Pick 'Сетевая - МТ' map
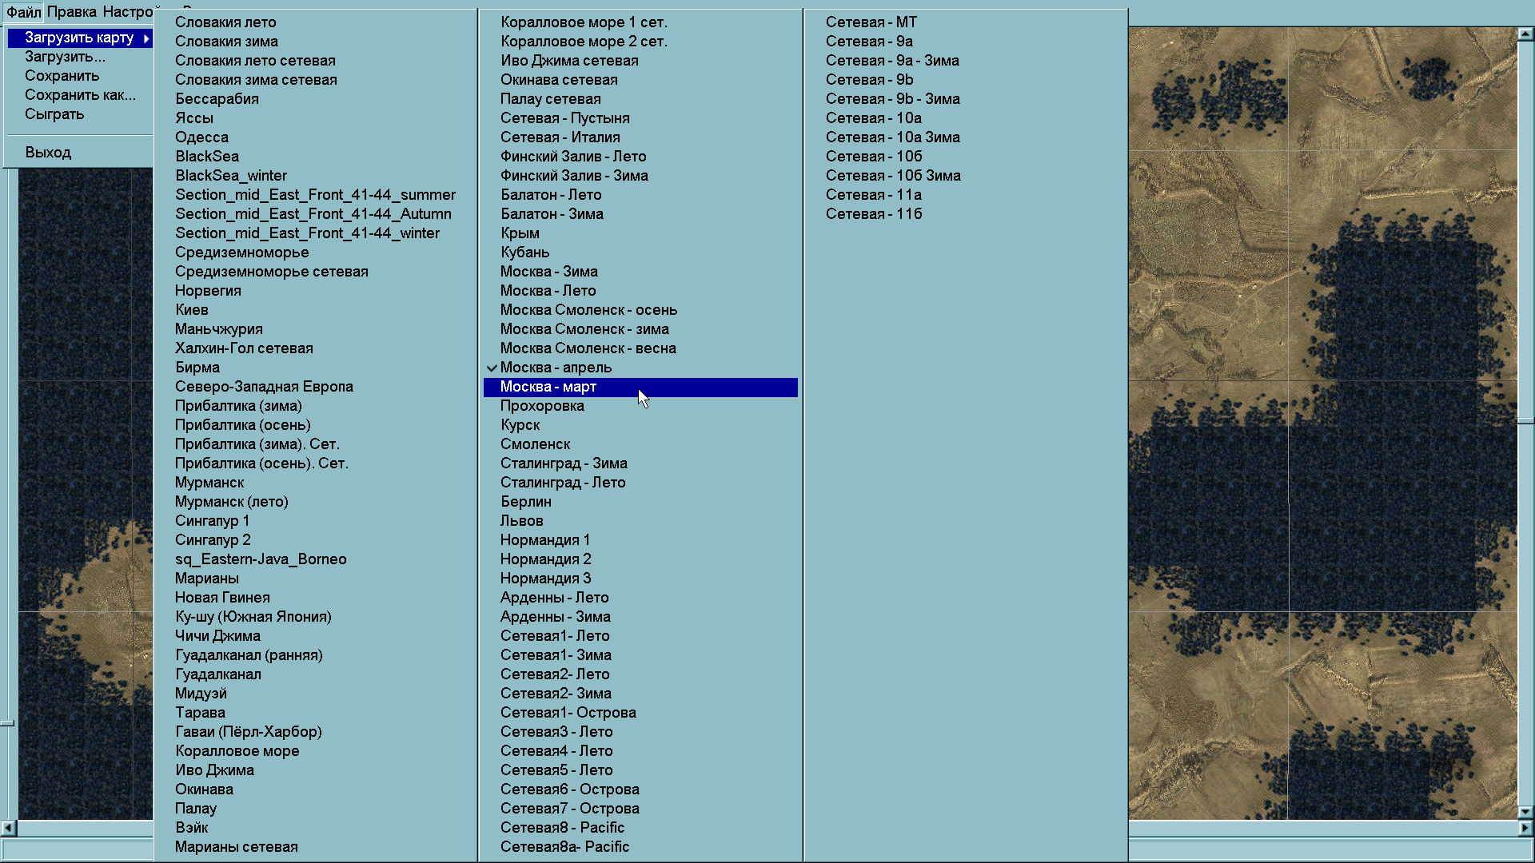 [x=871, y=22]
